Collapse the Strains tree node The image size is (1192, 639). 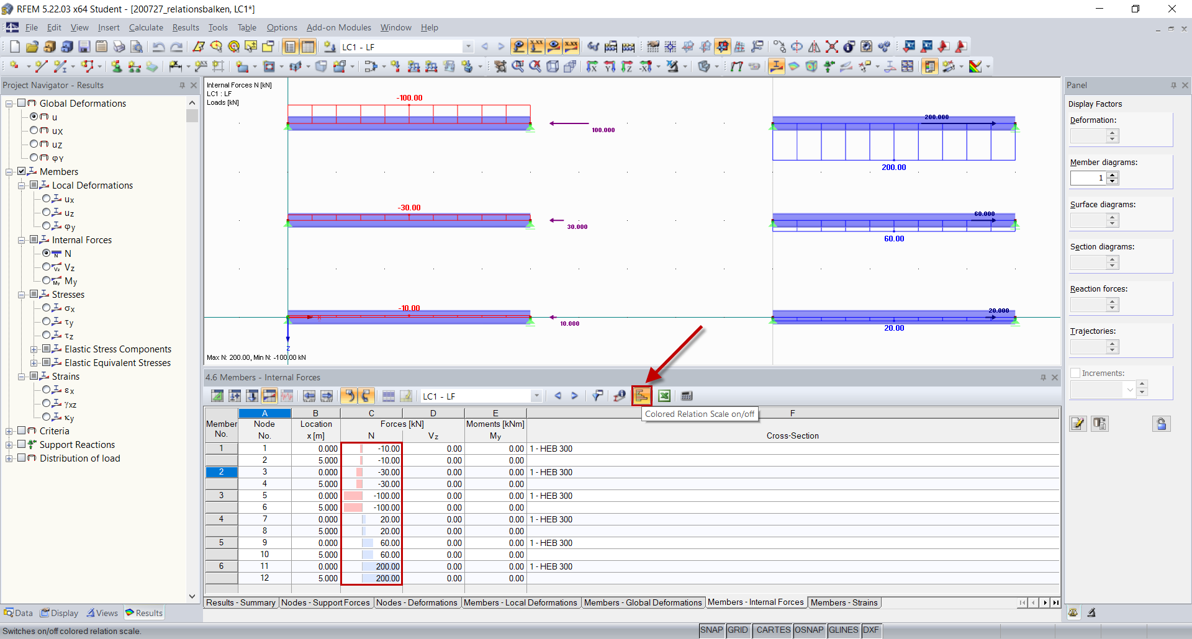pyautogui.click(x=22, y=376)
